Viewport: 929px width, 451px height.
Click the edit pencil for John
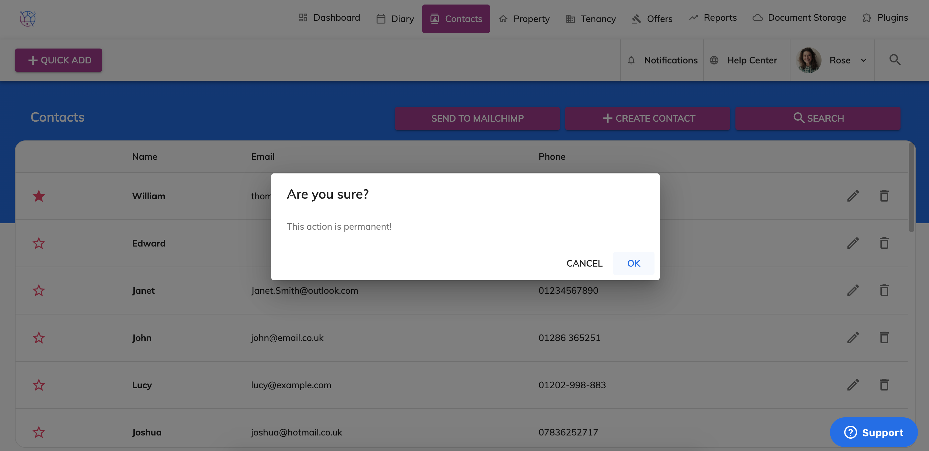coord(853,337)
